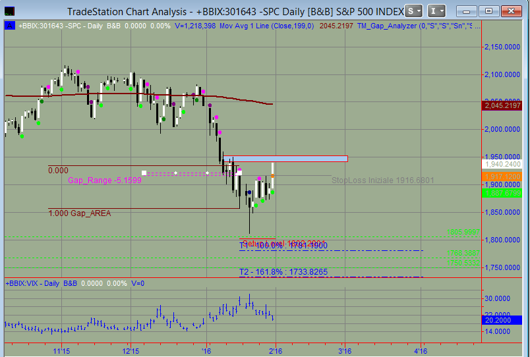Image resolution: width=530 pixels, height=357 pixels.
Task: Click the 14.0000 VIX axis label
Action: point(498,332)
